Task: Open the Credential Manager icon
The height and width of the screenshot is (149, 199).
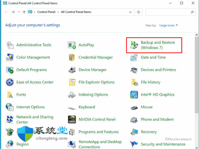Action: [x=72, y=57]
